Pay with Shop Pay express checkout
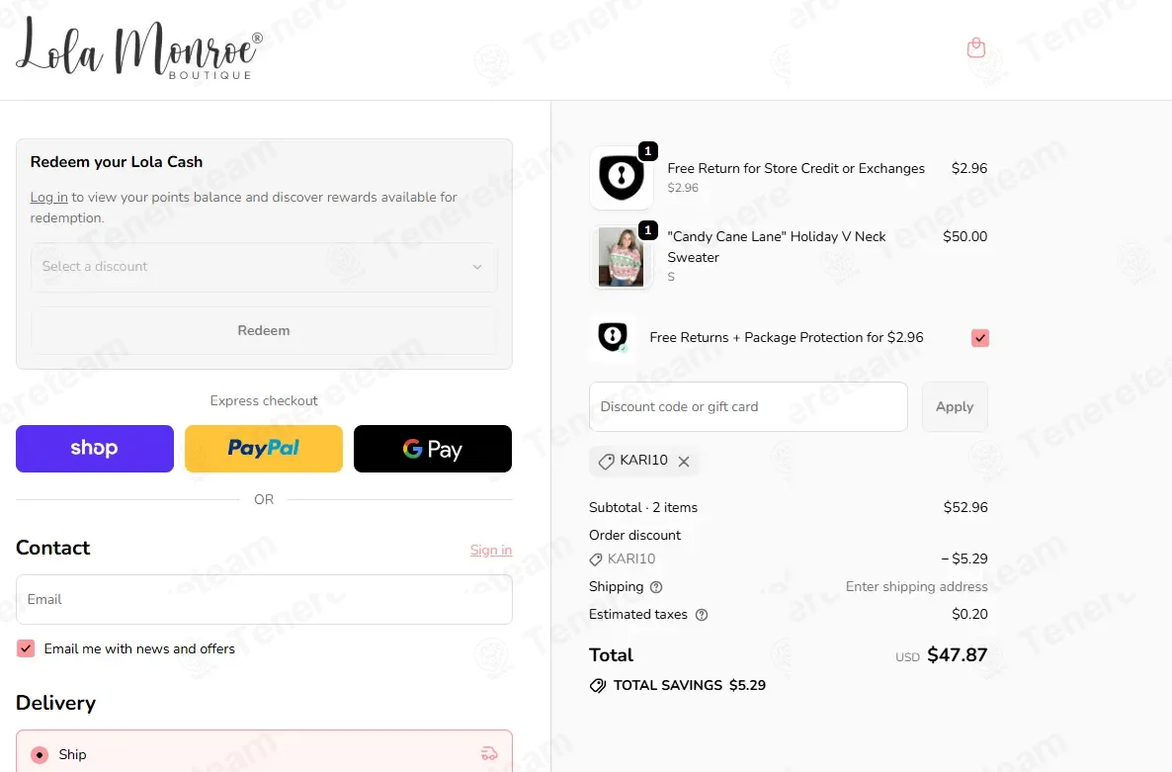The image size is (1172, 772). coord(95,449)
